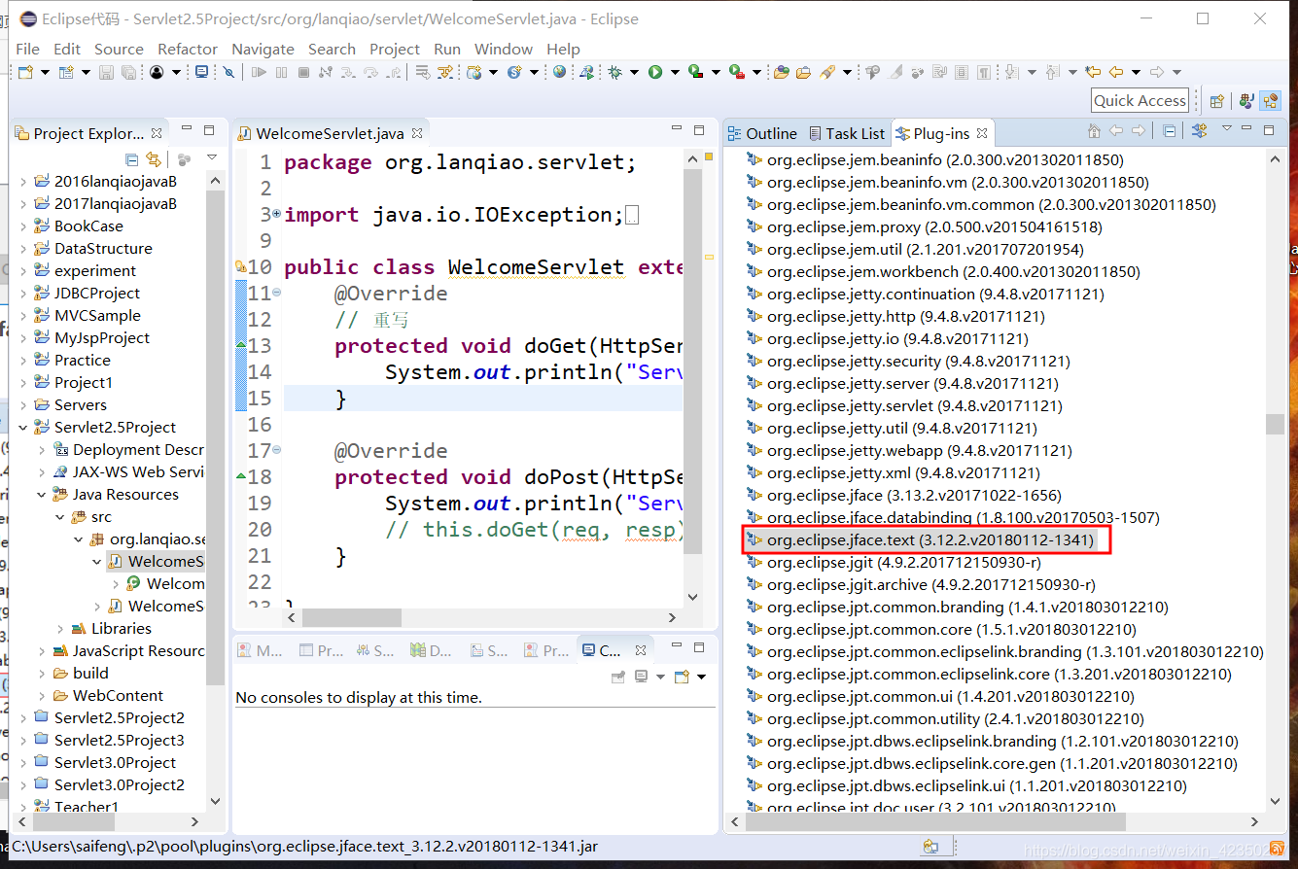Minimize the Project Explorer view

click(x=186, y=129)
